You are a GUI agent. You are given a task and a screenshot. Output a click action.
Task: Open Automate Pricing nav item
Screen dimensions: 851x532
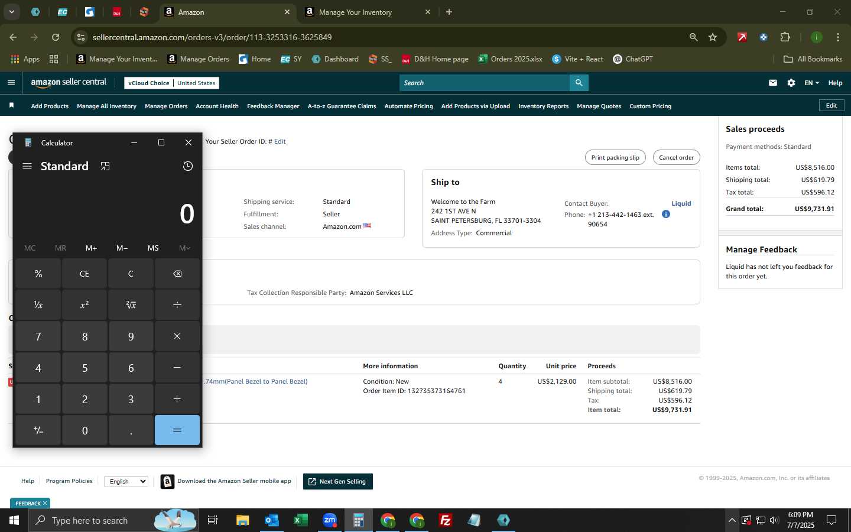coord(408,106)
